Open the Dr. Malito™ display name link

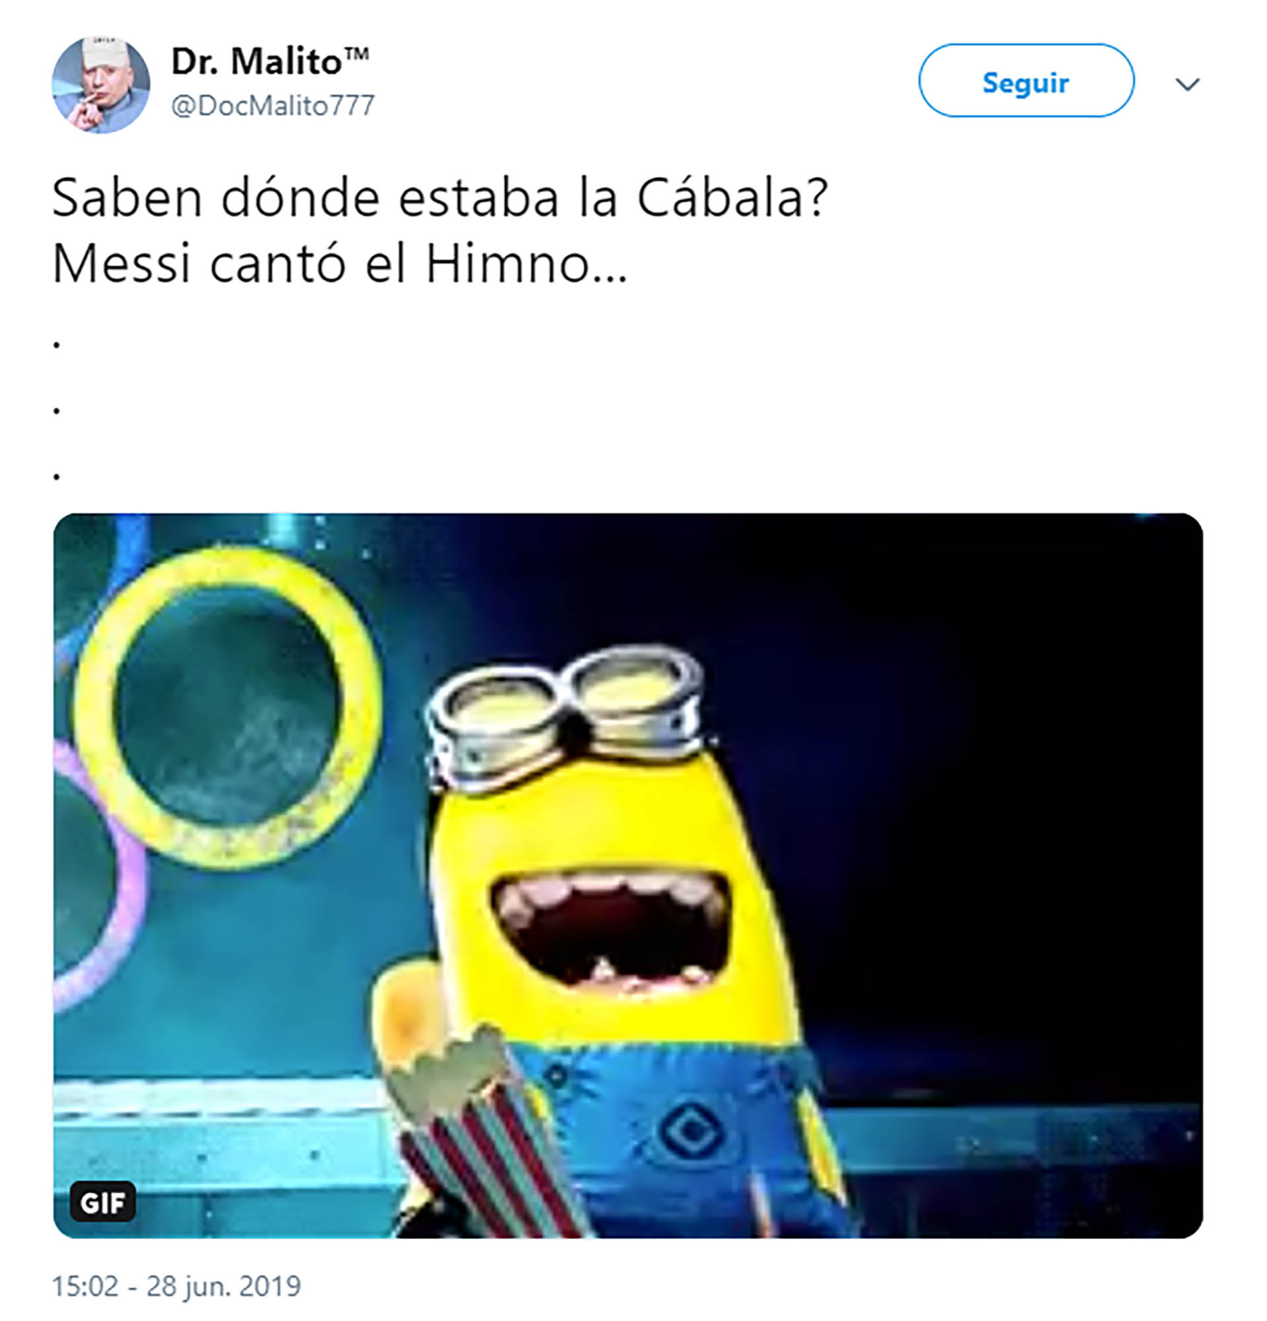(x=270, y=61)
